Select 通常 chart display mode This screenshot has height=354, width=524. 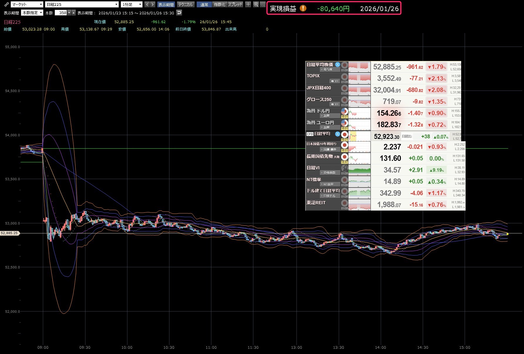pos(204,4)
